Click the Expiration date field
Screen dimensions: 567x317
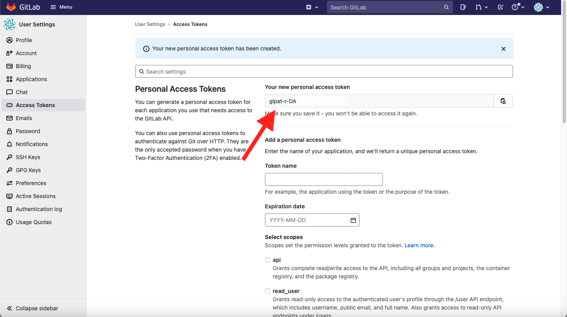click(312, 220)
